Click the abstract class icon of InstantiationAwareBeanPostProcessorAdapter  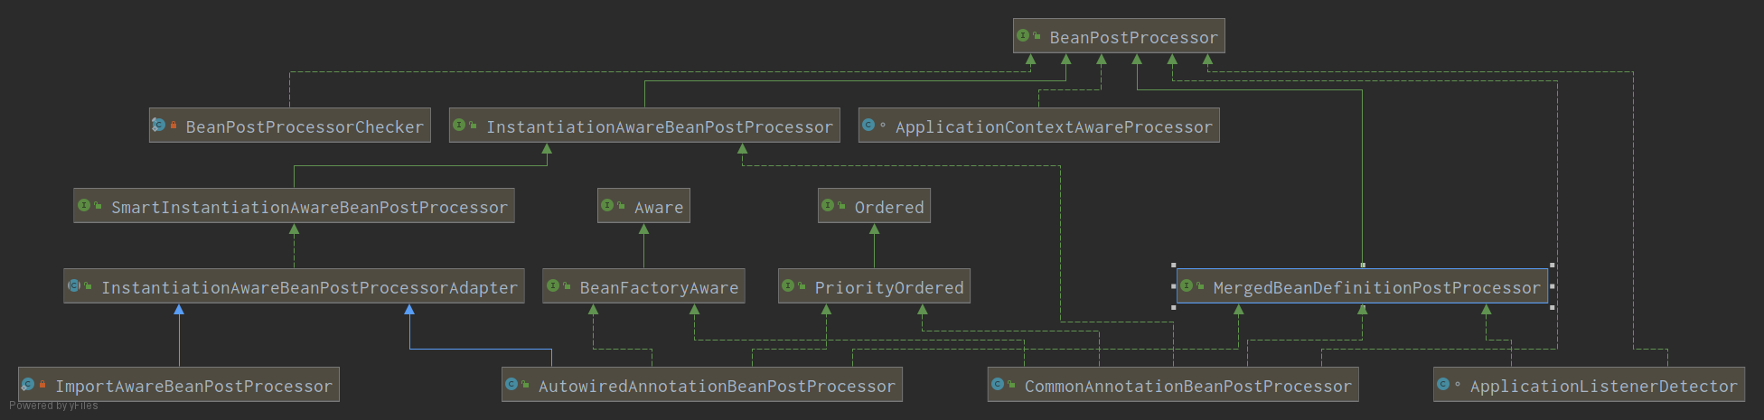(74, 286)
